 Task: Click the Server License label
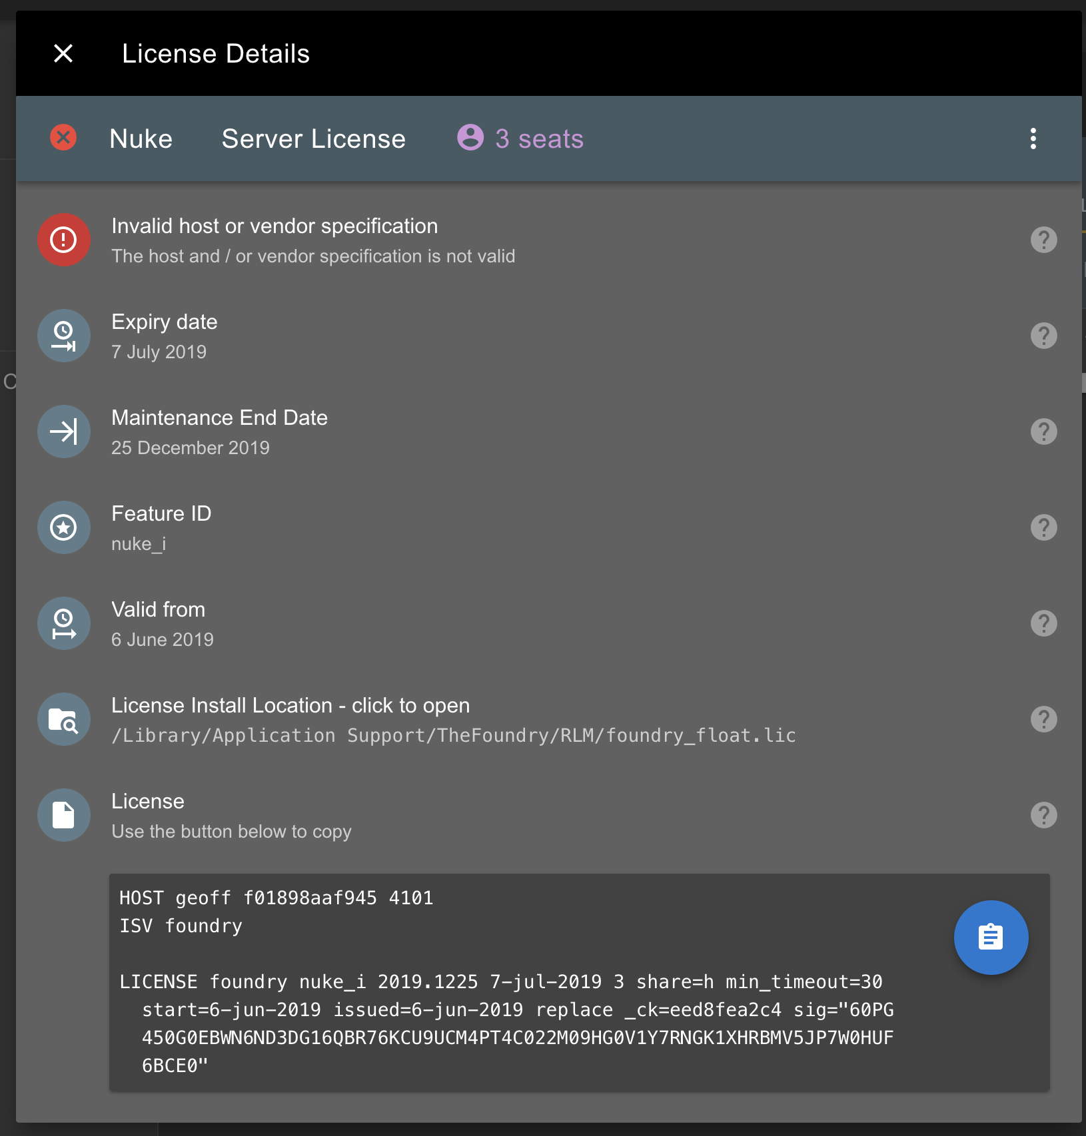314,139
